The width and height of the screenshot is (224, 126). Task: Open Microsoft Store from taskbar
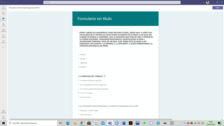coord(89,123)
